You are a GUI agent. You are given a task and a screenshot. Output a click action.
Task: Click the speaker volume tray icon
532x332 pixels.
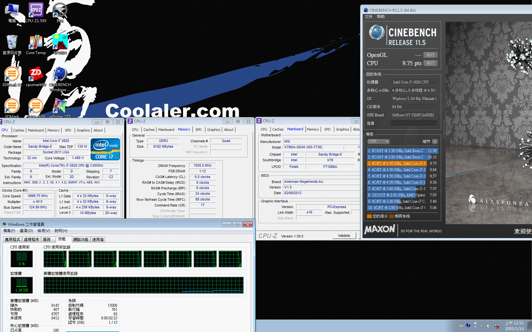489,326
